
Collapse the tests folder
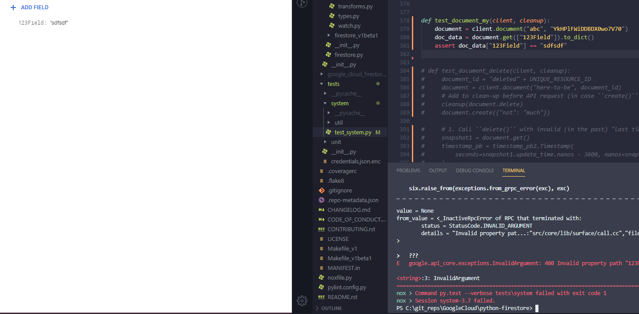pyautogui.click(x=321, y=84)
